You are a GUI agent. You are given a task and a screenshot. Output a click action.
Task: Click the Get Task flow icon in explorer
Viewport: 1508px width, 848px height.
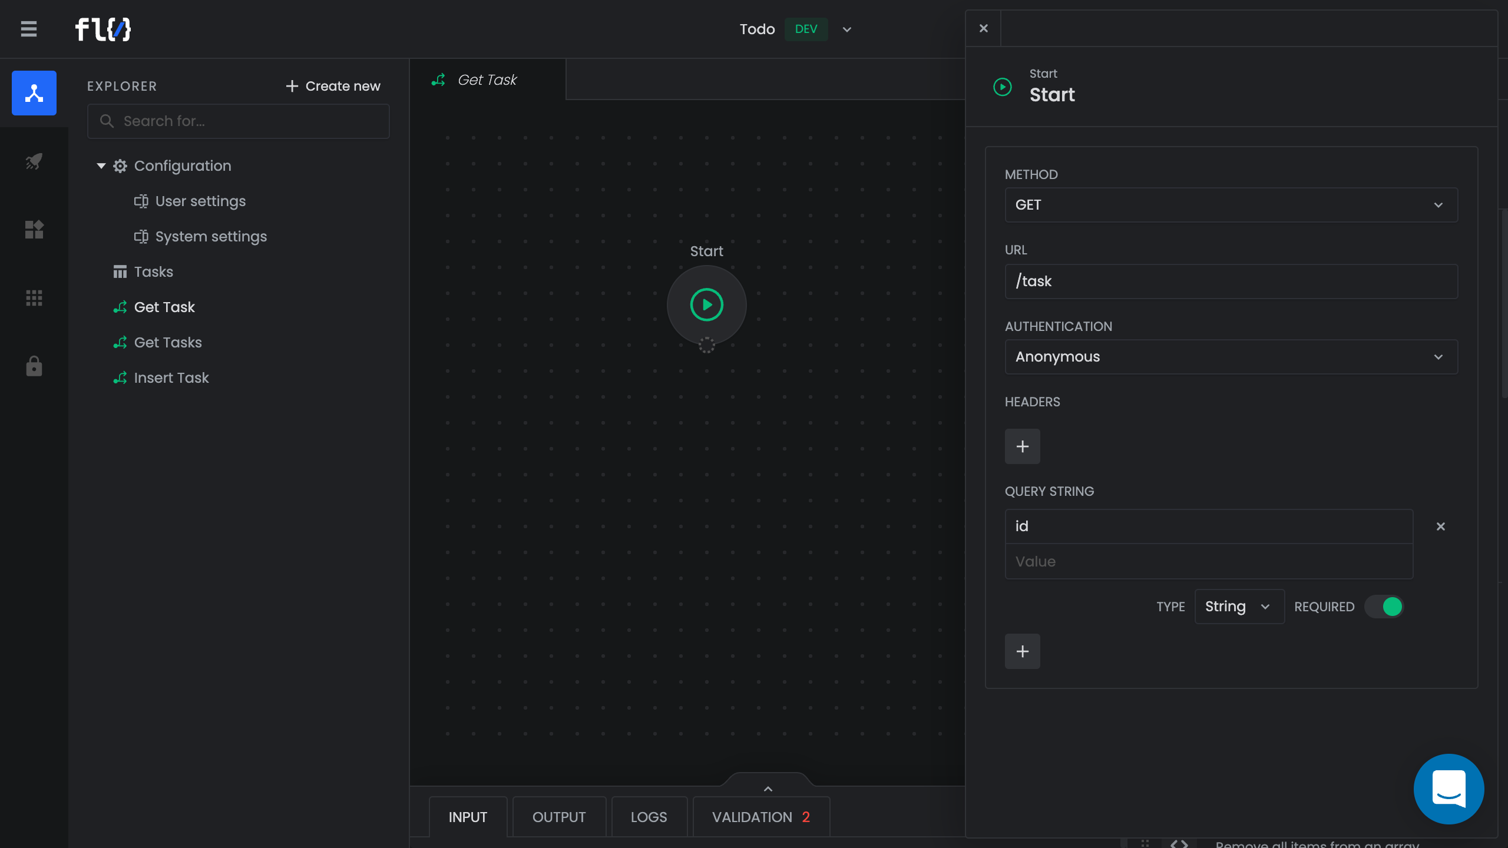pos(120,307)
